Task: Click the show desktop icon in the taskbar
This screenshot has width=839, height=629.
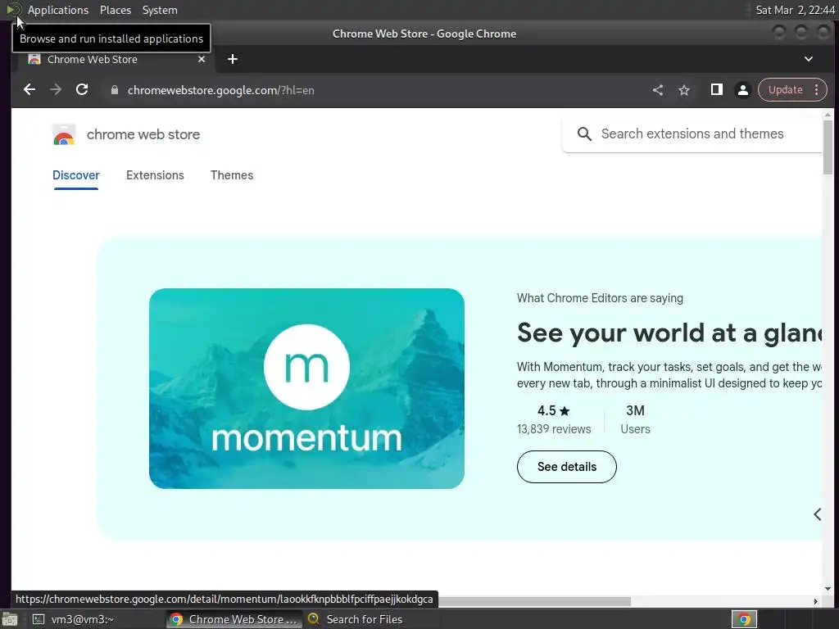Action: click(x=10, y=619)
